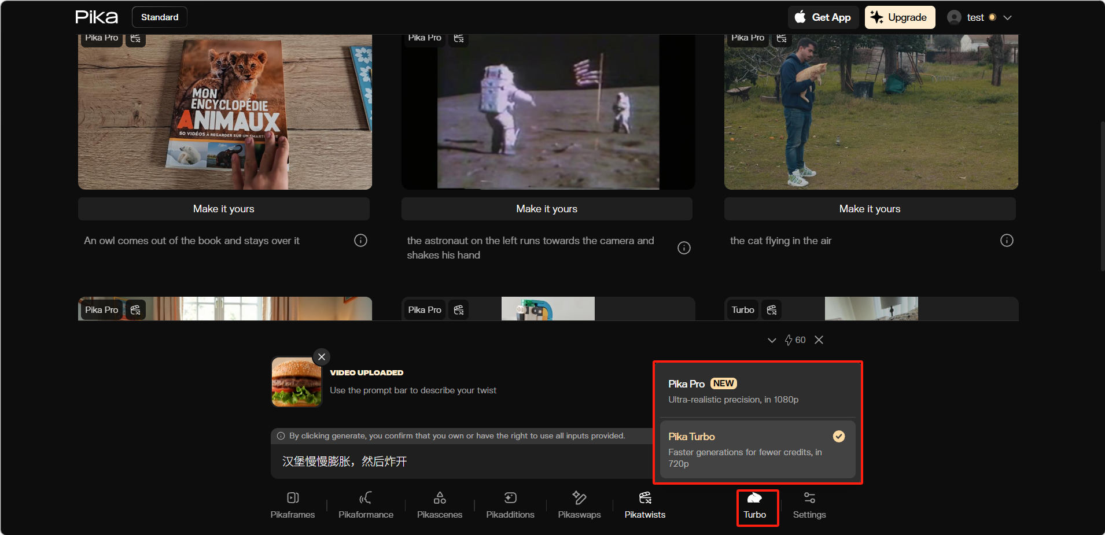The width and height of the screenshot is (1105, 535).
Task: Switch to the Pikaswaps tool
Action: (579, 506)
